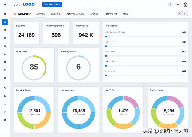Open the notifications bell icon
This screenshot has width=192, height=137.
point(178,4)
